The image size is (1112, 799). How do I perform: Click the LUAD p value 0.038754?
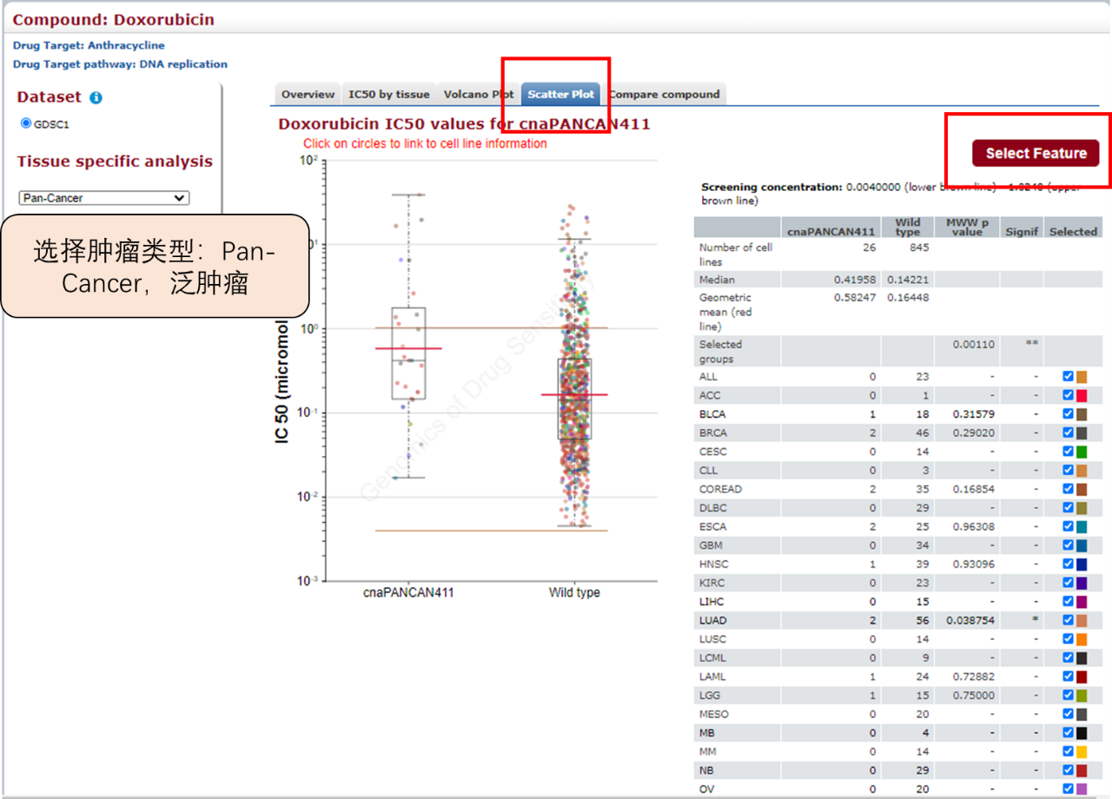tap(971, 620)
